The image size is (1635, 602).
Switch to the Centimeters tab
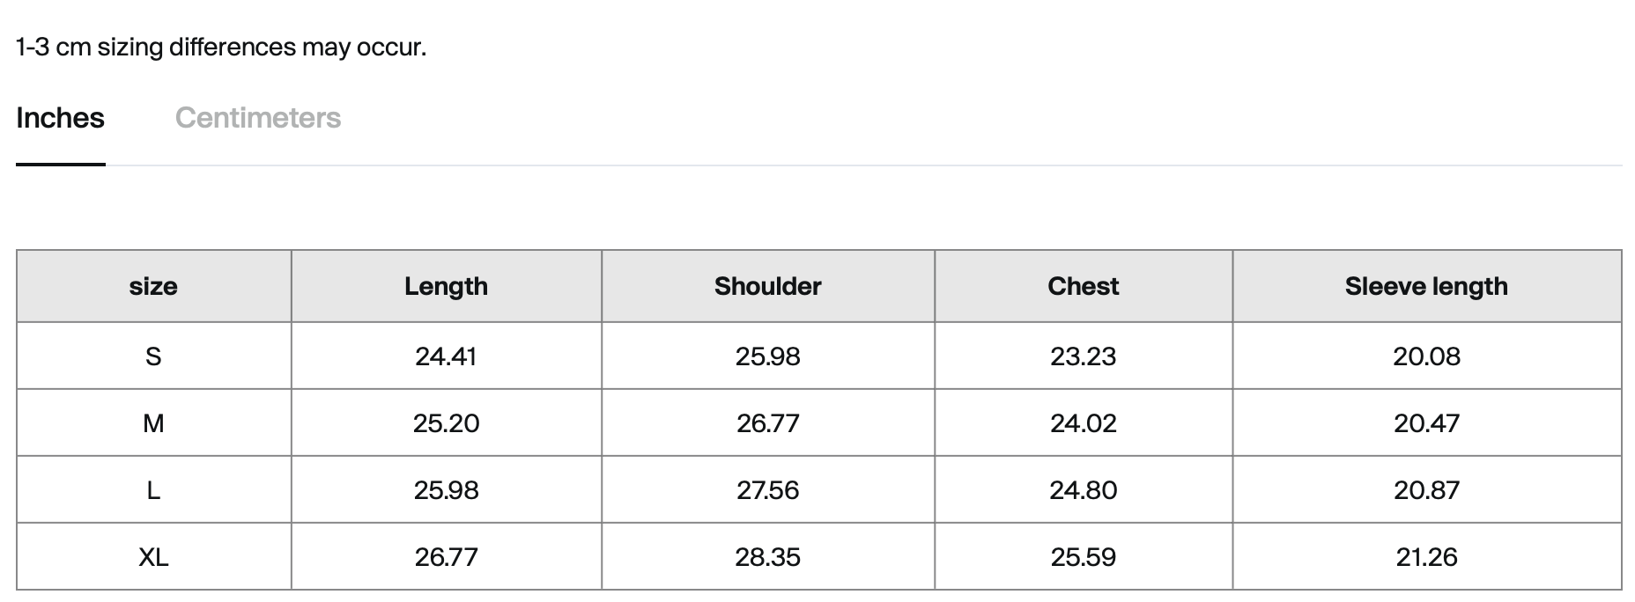257,118
